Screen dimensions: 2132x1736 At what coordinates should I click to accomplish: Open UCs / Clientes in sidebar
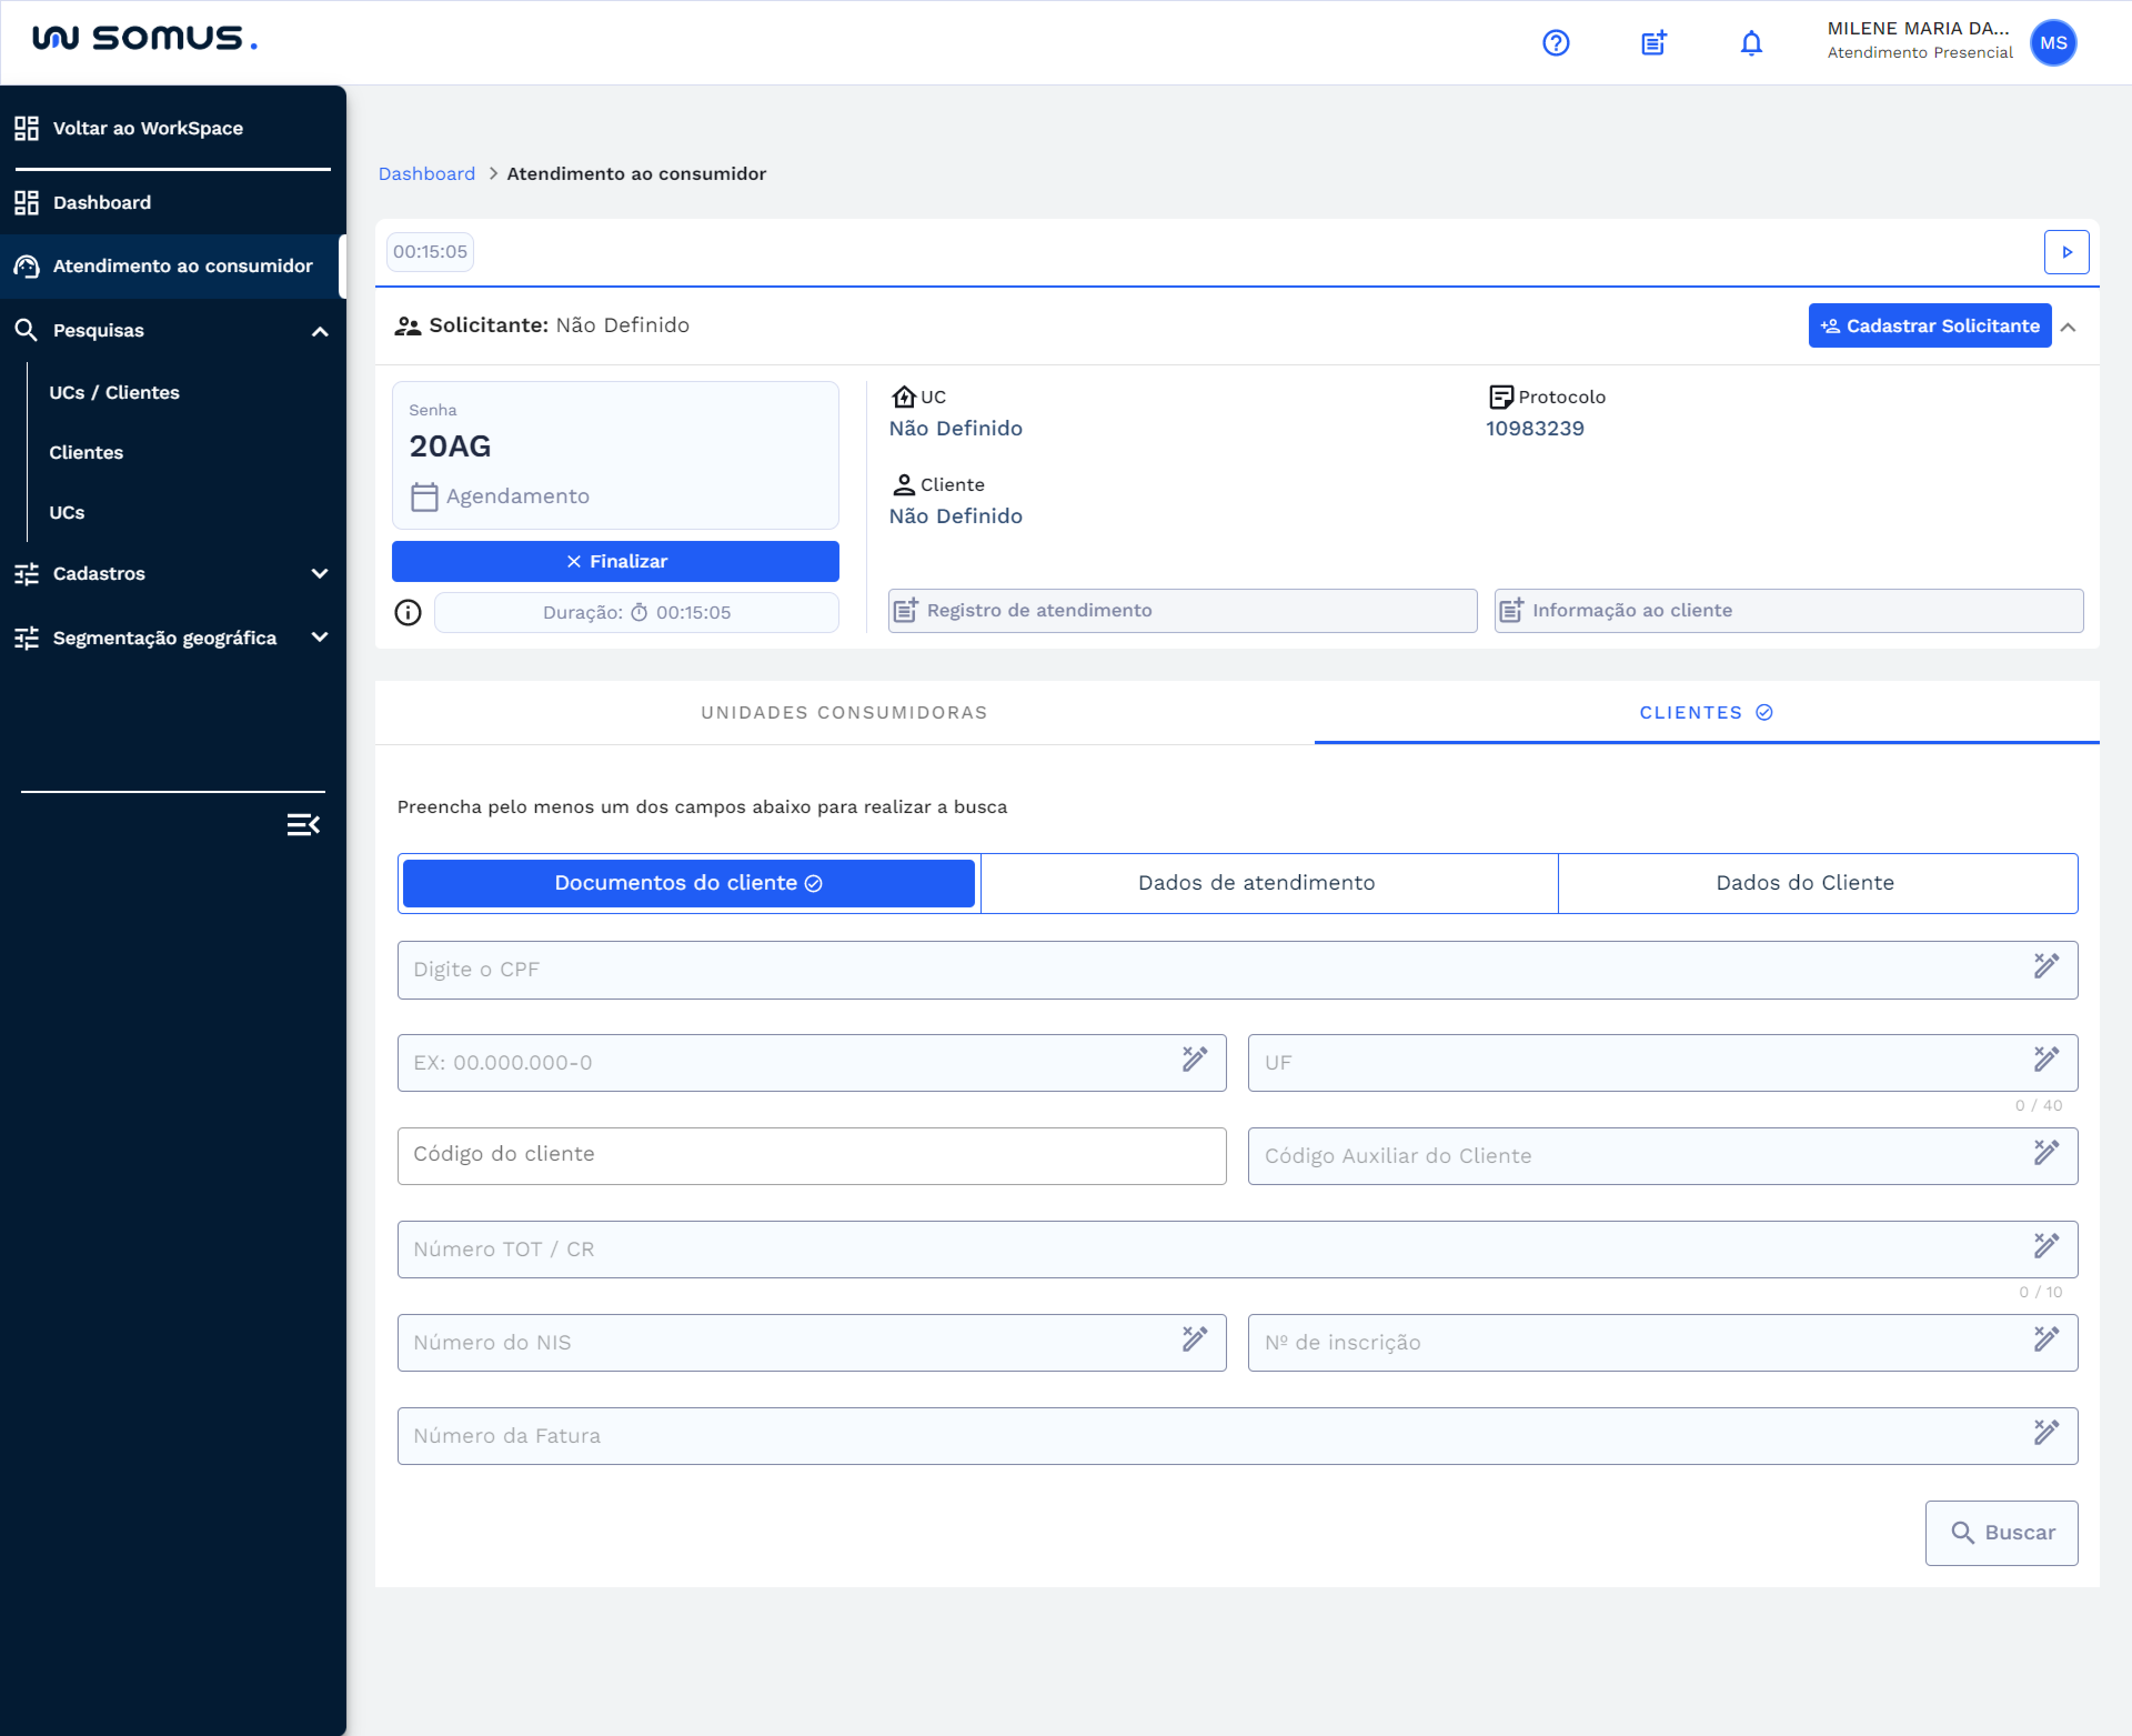click(x=115, y=393)
